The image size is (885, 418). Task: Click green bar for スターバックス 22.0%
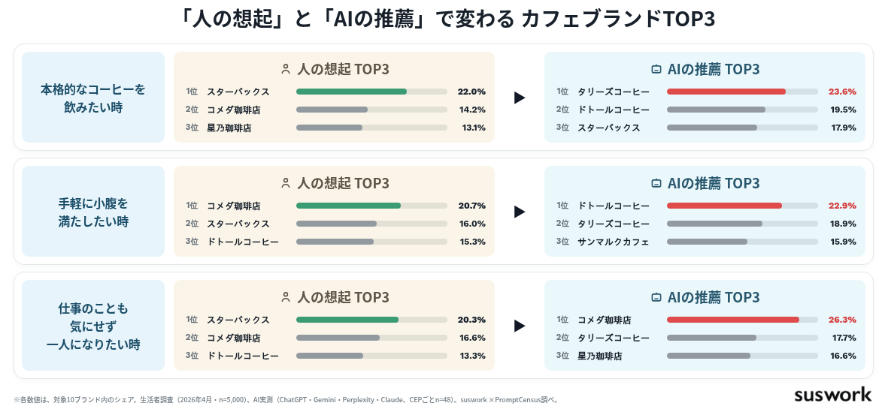(x=351, y=92)
